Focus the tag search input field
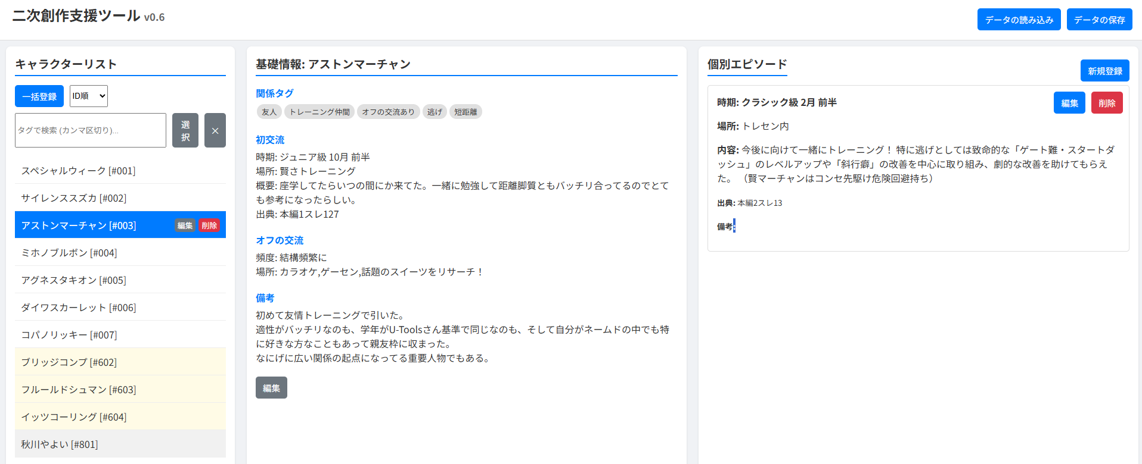Viewport: 1142px width, 464px height. coord(91,130)
